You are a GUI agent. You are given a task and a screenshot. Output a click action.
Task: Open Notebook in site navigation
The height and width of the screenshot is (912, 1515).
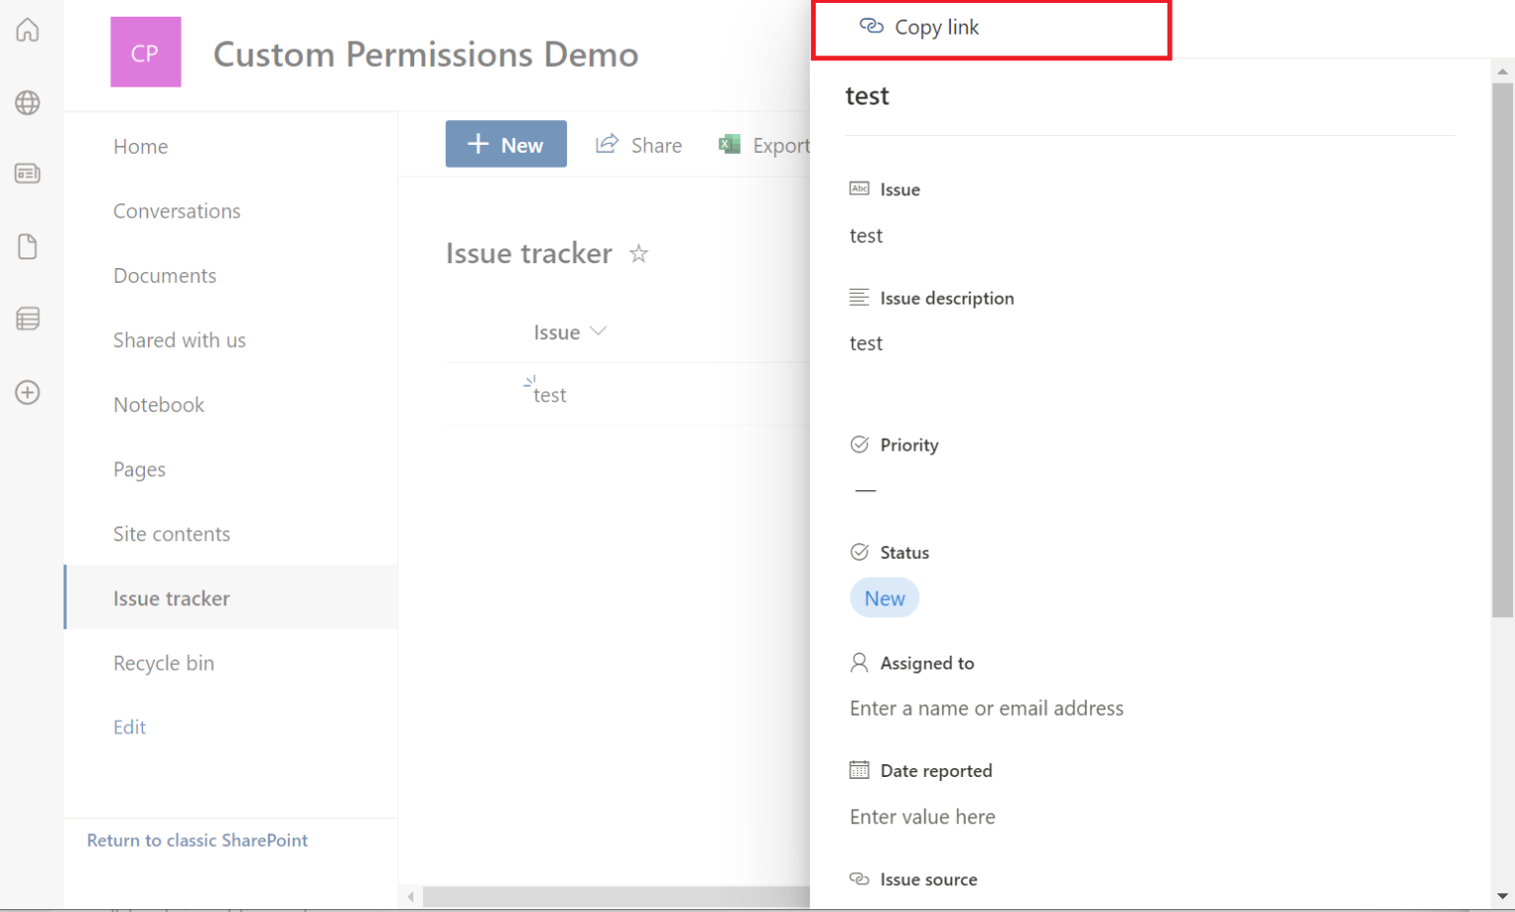point(159,405)
